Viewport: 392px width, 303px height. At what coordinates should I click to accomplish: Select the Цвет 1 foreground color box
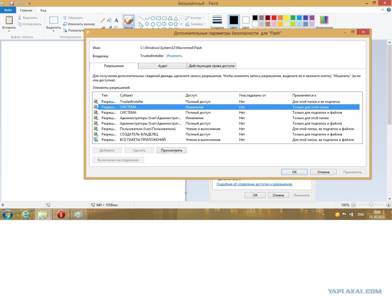(x=234, y=20)
